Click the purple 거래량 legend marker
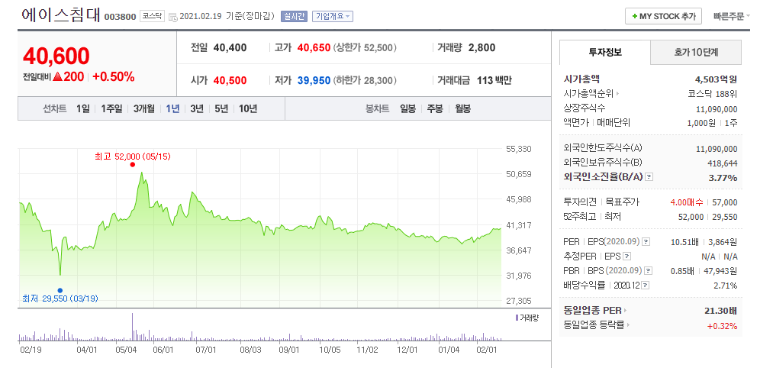773x368 pixels. [516, 317]
